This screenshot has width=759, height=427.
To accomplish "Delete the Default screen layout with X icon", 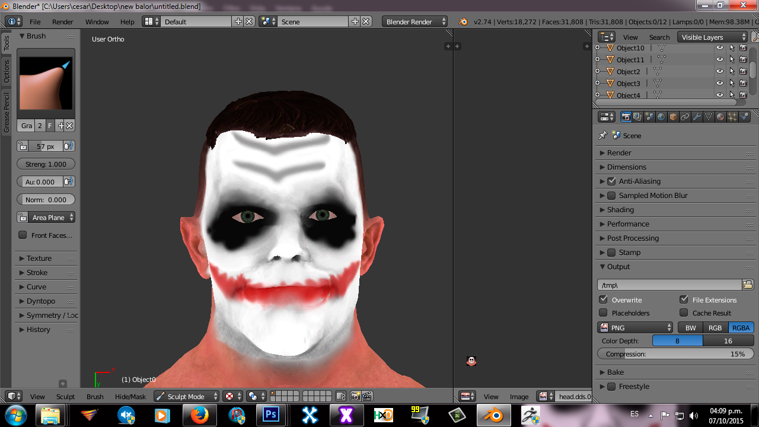I will (x=249, y=21).
